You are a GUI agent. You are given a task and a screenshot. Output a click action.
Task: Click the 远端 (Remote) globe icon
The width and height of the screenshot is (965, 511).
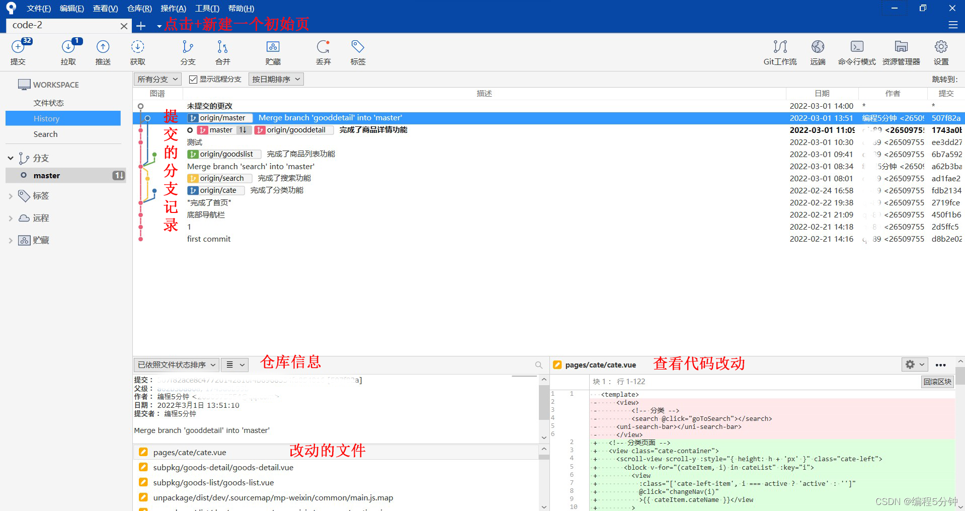(818, 51)
